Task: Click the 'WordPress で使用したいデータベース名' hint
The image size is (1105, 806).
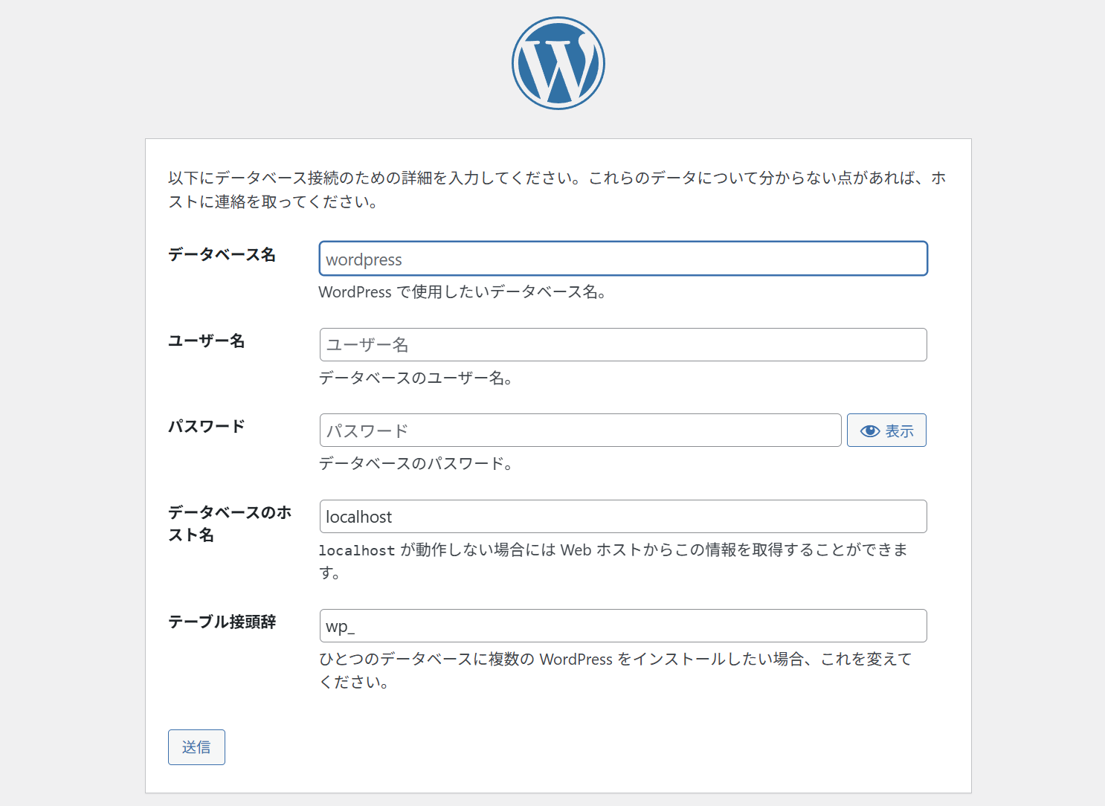Action: (462, 292)
